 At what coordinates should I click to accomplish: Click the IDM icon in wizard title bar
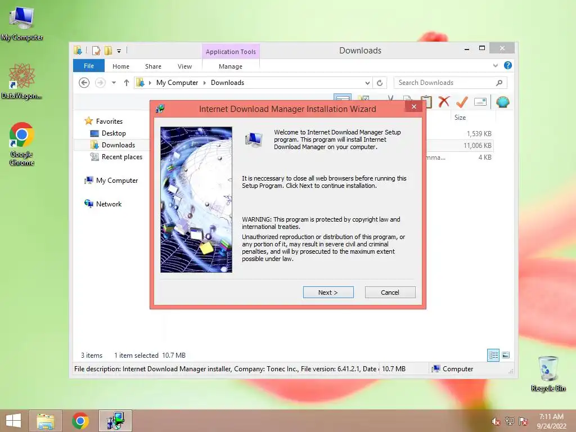(160, 109)
